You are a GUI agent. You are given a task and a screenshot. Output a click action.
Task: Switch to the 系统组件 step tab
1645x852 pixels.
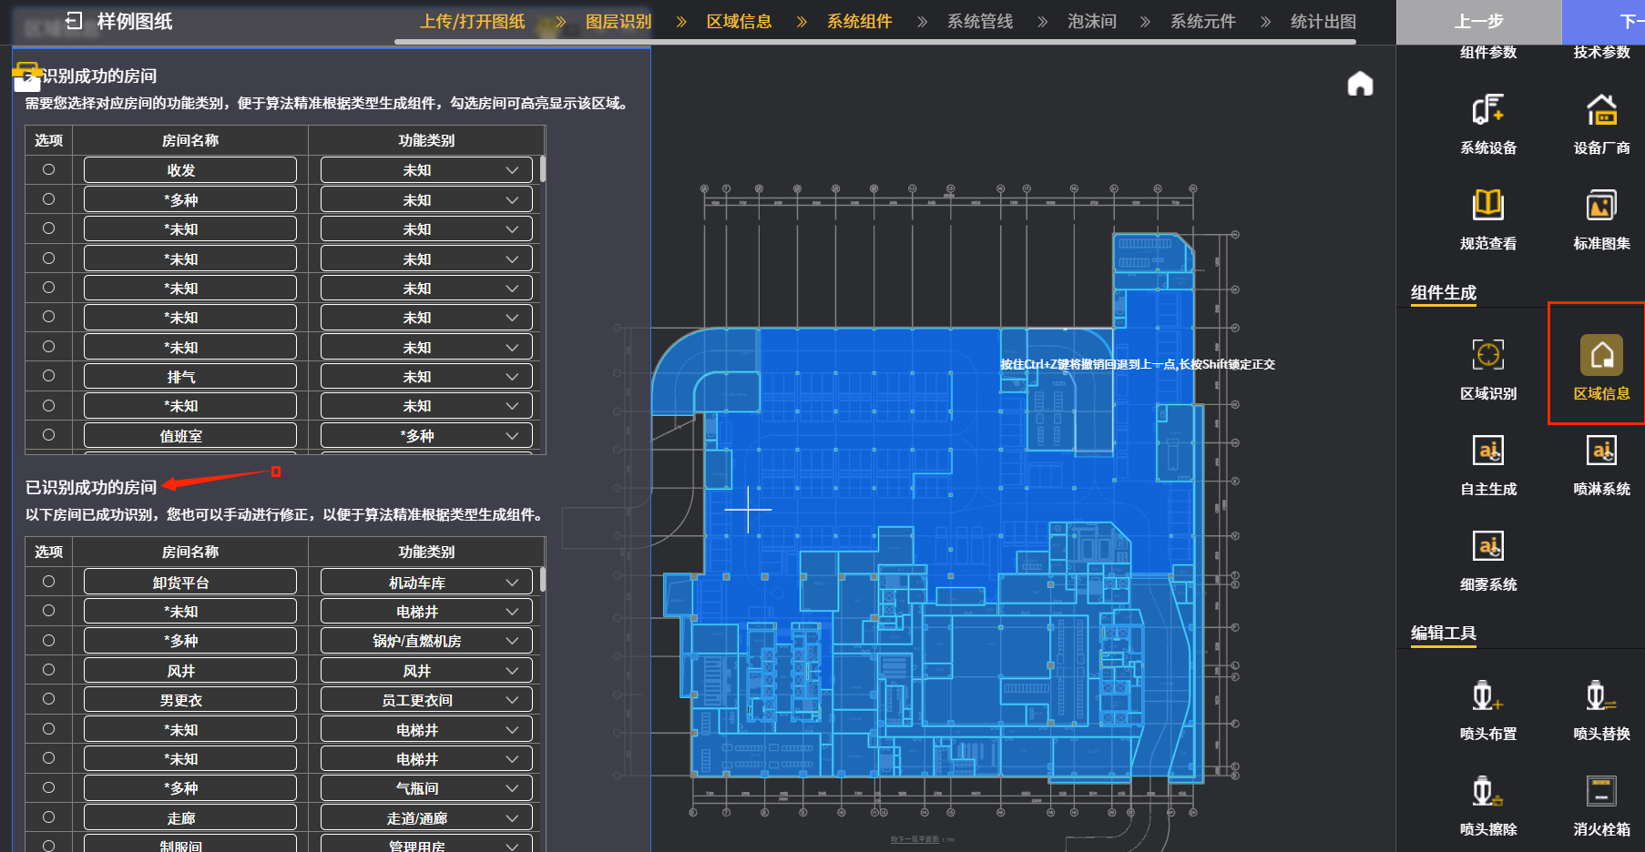coord(859,22)
